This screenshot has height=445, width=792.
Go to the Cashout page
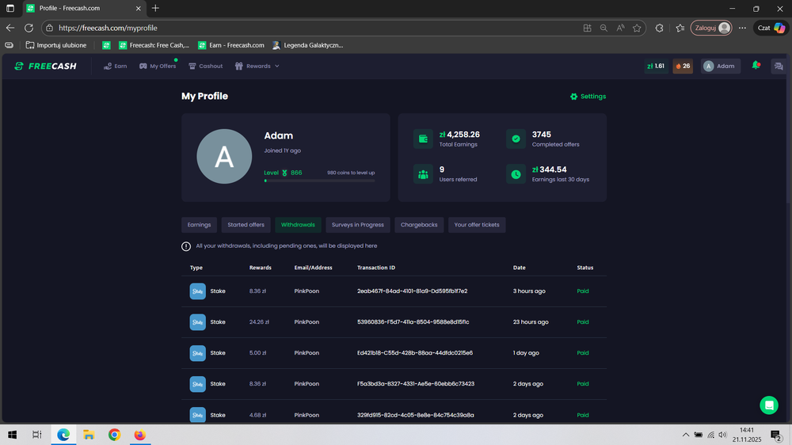click(205, 67)
